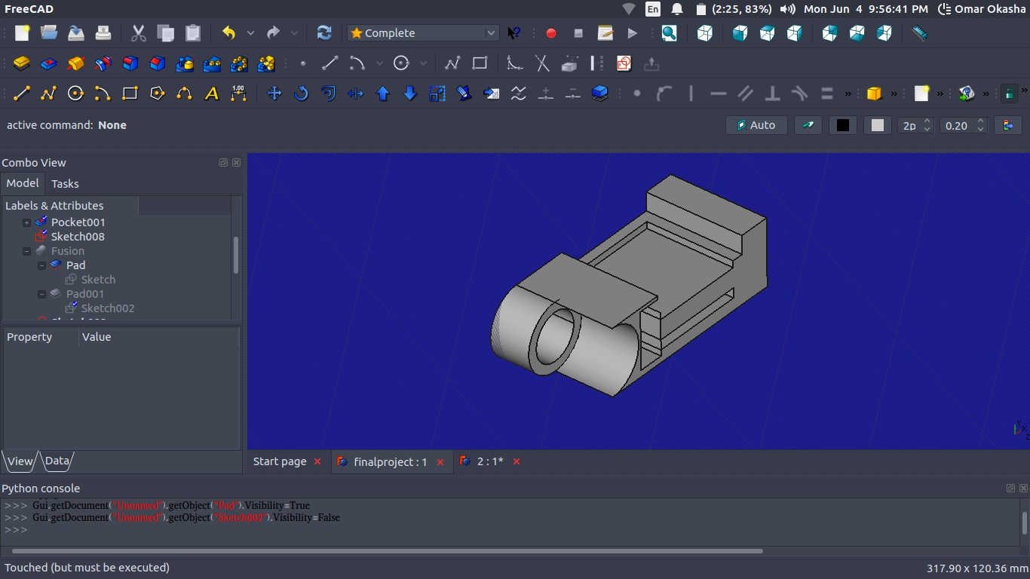The width and height of the screenshot is (1030, 579).
Task: Click the model tree vertical scrollbar
Action: coord(236,256)
